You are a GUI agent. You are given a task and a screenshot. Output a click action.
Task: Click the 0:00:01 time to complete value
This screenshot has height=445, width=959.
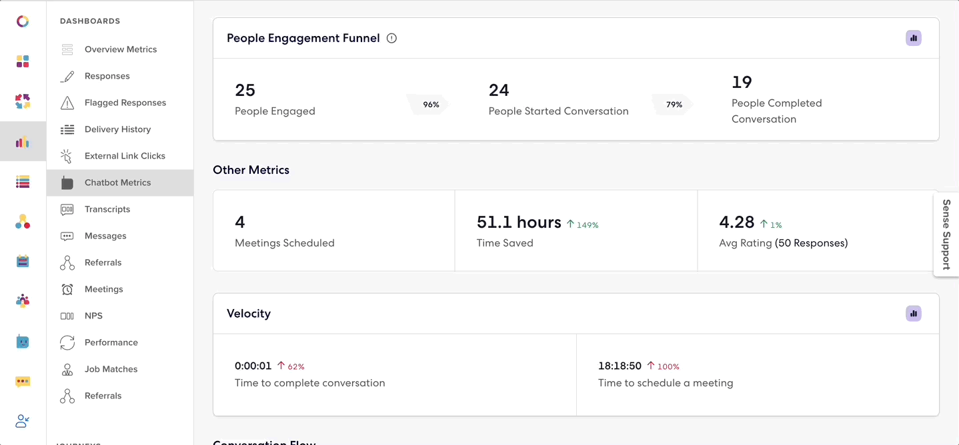click(x=253, y=366)
